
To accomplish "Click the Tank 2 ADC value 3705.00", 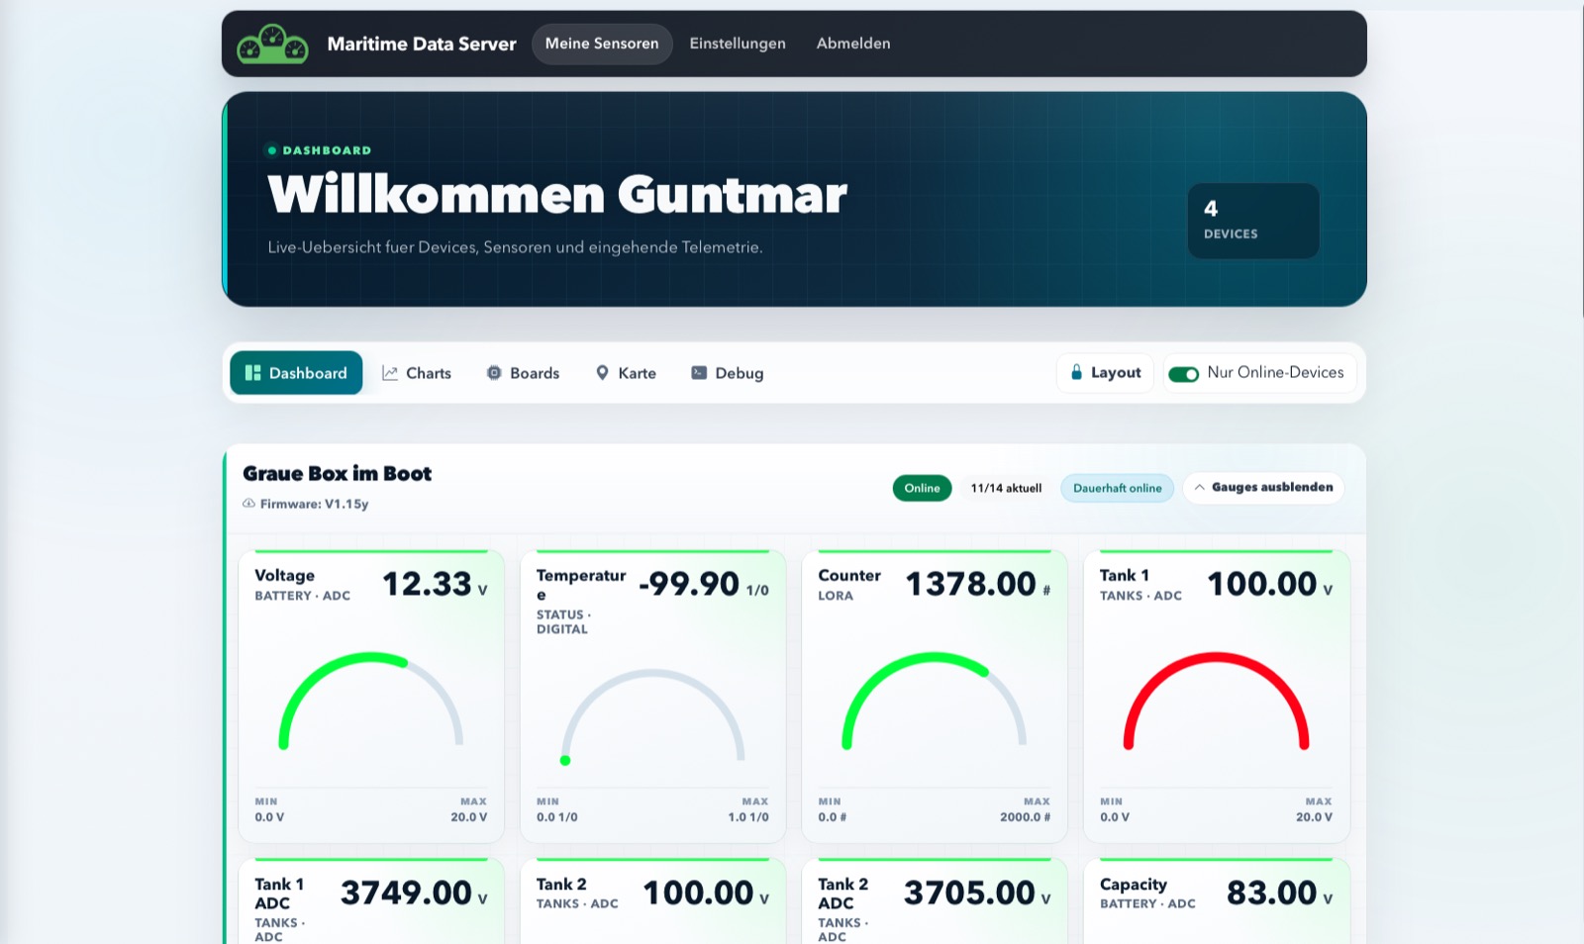I will coord(969,893).
